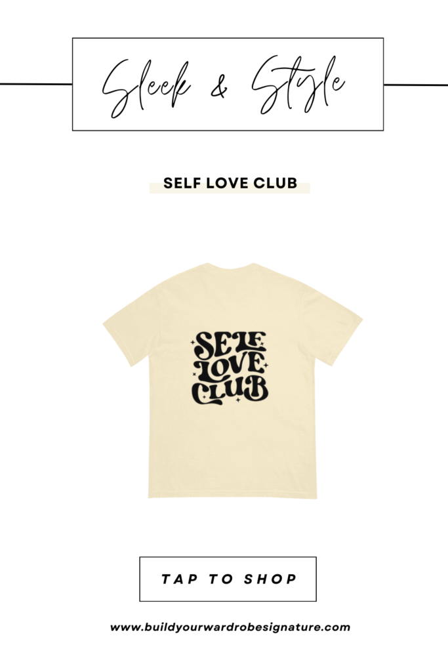This screenshot has width=448, height=672.
Task: Click the horizontal line right of header
Action: [x=416, y=85]
